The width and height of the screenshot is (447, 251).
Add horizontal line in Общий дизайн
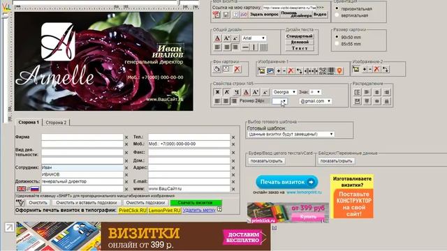pyautogui.click(x=245, y=47)
